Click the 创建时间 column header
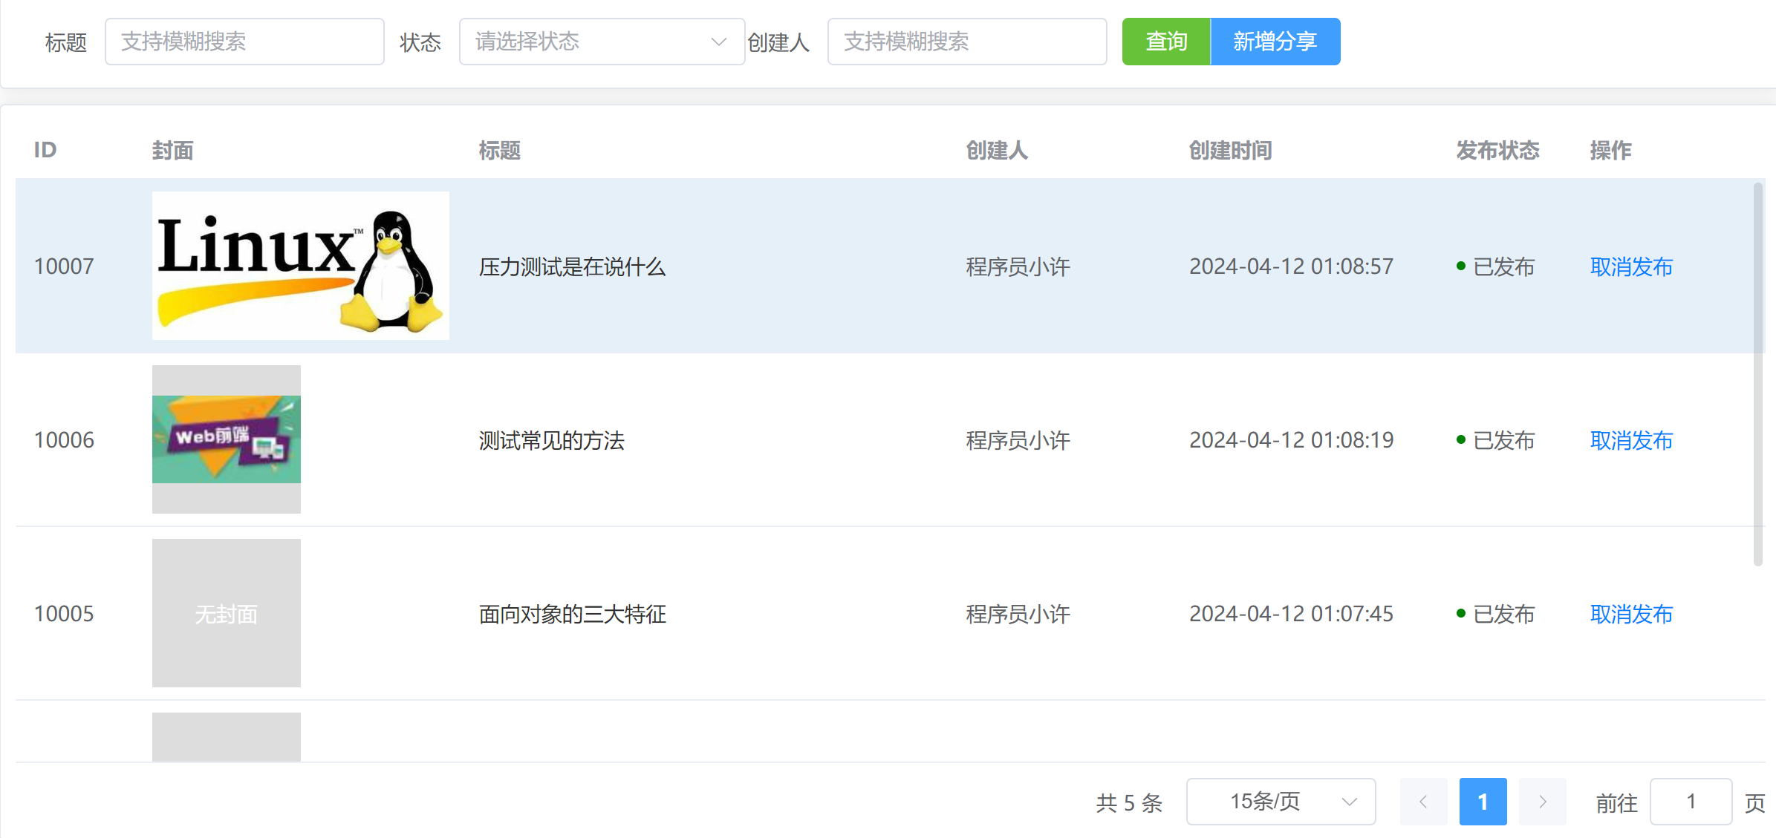The image size is (1776, 838). click(x=1230, y=151)
